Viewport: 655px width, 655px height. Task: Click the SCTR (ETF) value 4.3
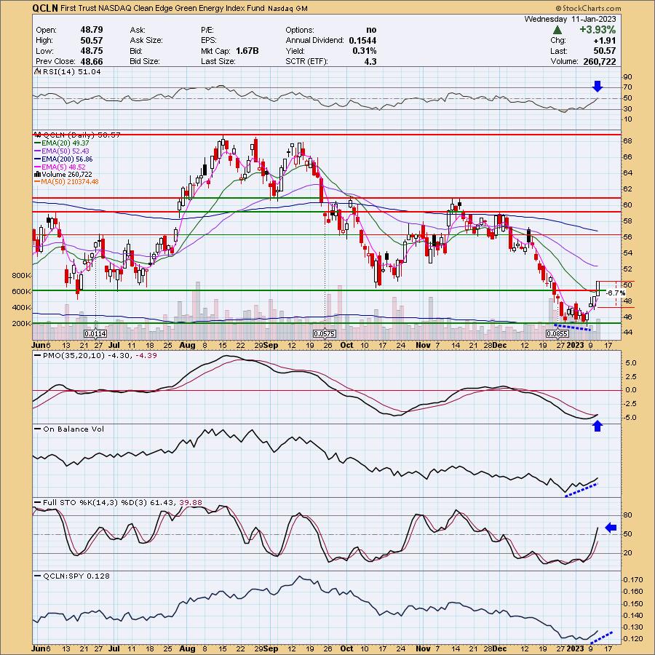370,61
